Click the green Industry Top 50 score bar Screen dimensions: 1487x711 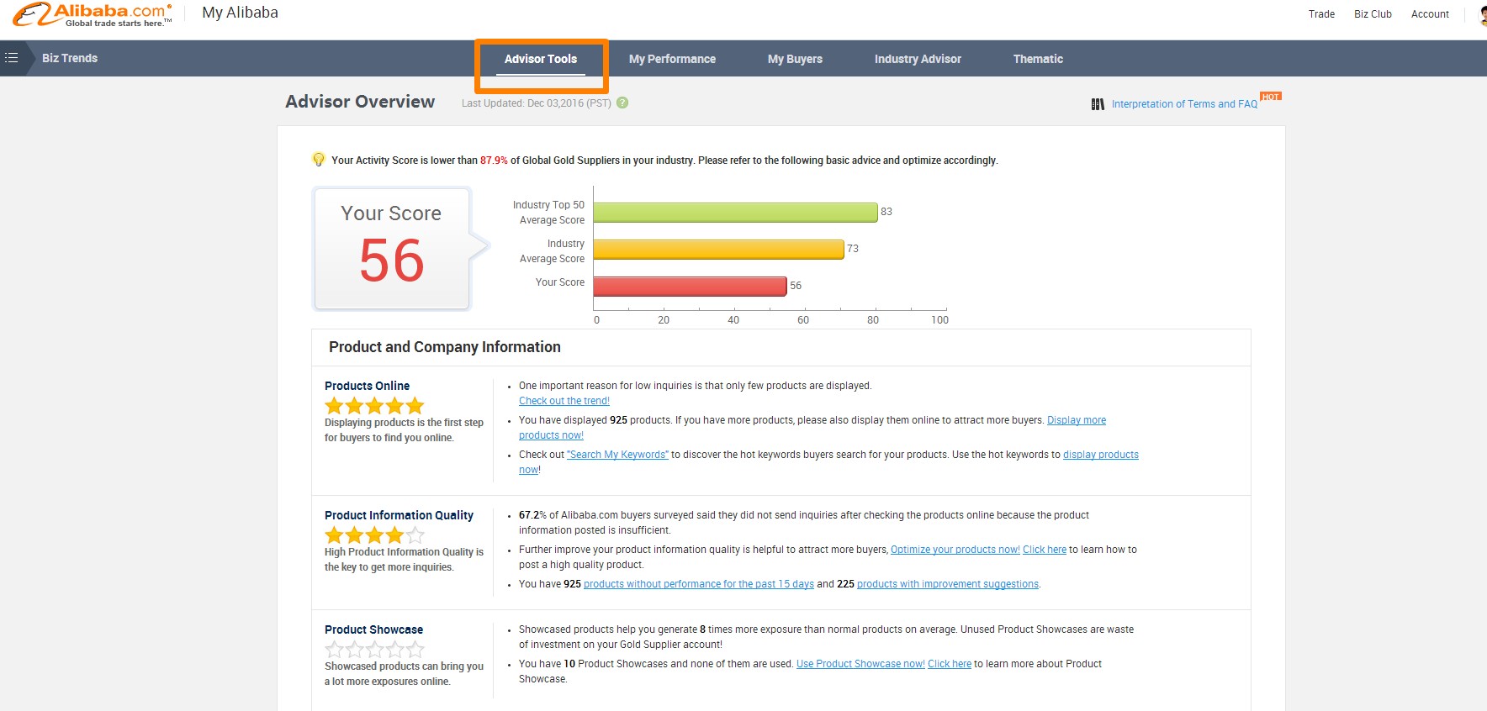click(736, 213)
